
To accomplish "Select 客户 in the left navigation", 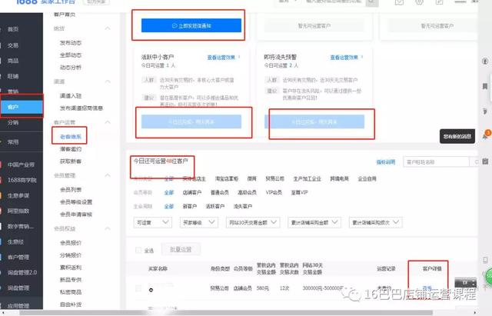I will click(13, 106).
